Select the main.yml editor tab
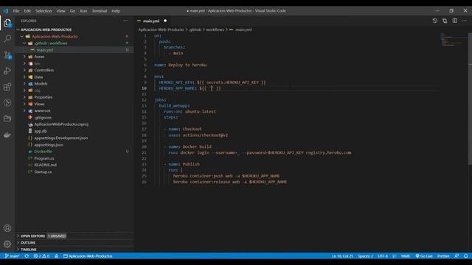 [x=152, y=21]
